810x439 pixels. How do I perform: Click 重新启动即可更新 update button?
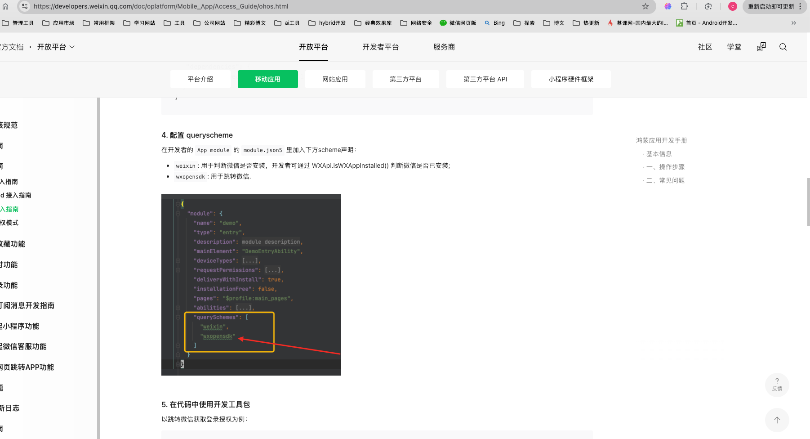point(771,6)
